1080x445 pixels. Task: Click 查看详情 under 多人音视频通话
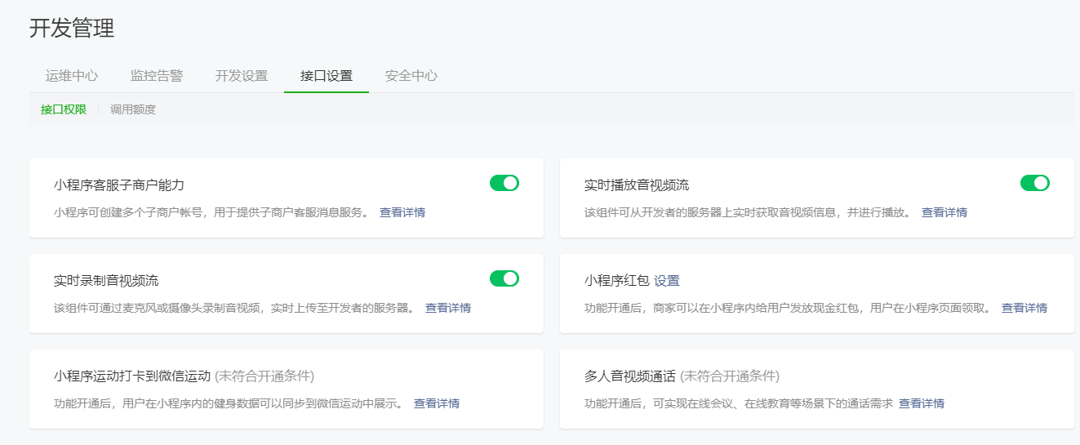(922, 403)
